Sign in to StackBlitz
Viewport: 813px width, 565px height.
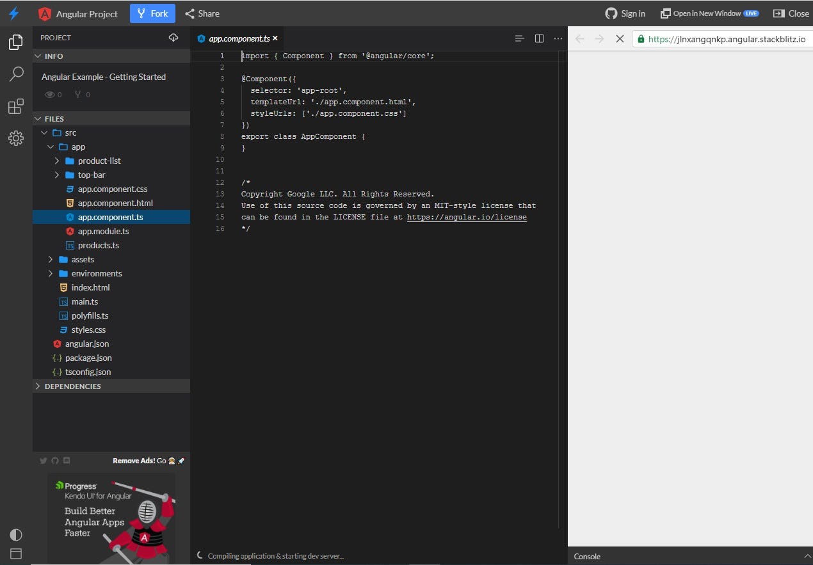click(625, 13)
